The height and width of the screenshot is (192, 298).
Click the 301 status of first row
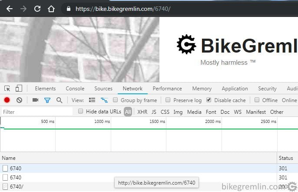point(283,168)
